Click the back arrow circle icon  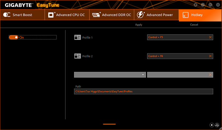(212, 125)
